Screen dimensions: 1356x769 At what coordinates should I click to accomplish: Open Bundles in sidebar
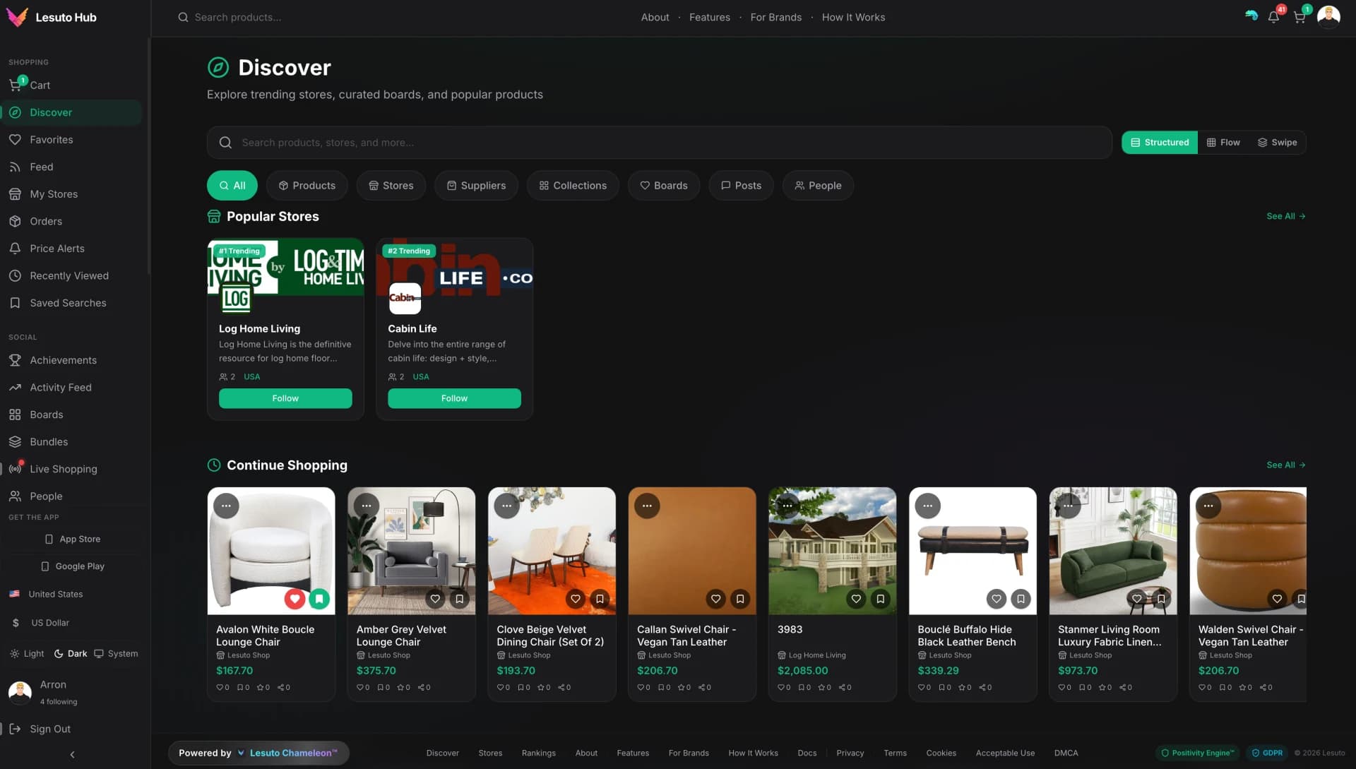point(71,442)
